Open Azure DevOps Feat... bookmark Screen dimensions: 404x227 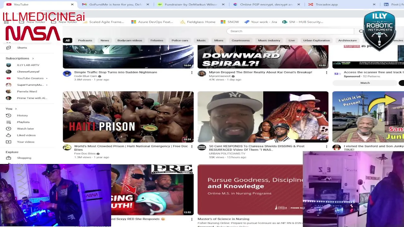tap(152, 22)
